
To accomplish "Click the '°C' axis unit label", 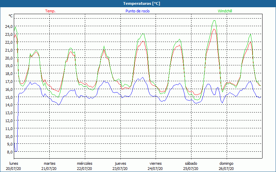I will (11, 16).
